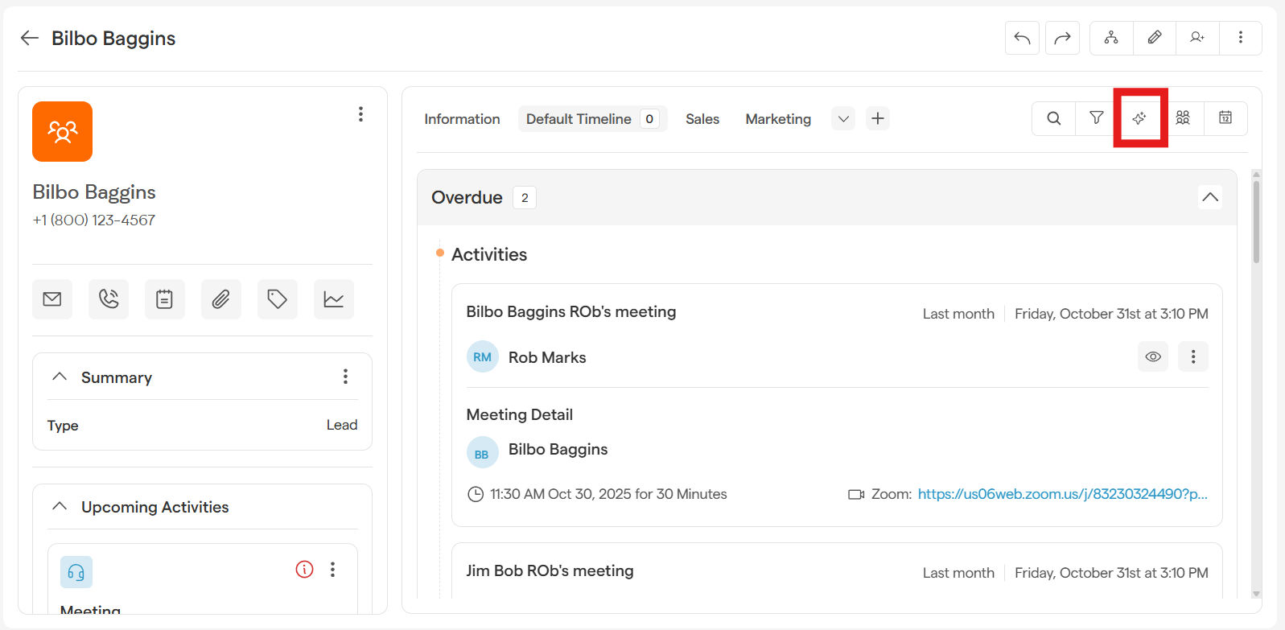Open the analytics chart icon
Image resolution: width=1285 pixels, height=630 pixels.
[x=334, y=299]
